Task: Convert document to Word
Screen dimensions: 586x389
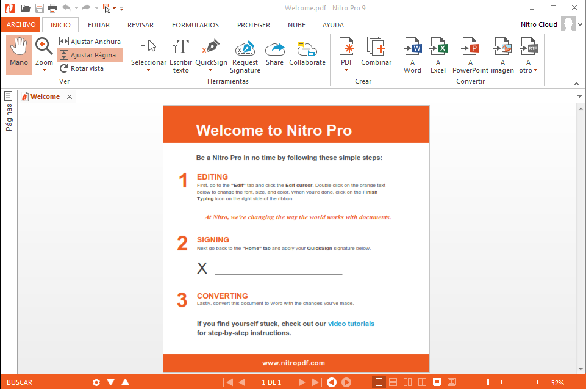Action: point(412,56)
